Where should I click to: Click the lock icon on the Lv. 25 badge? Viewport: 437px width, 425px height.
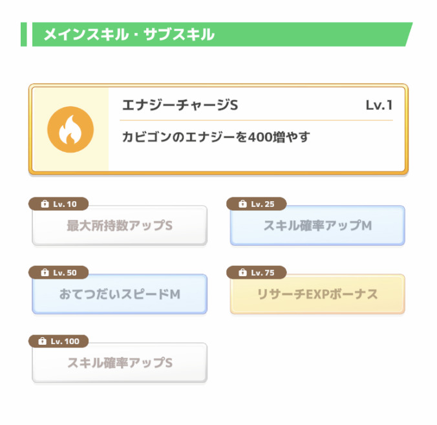click(x=242, y=204)
